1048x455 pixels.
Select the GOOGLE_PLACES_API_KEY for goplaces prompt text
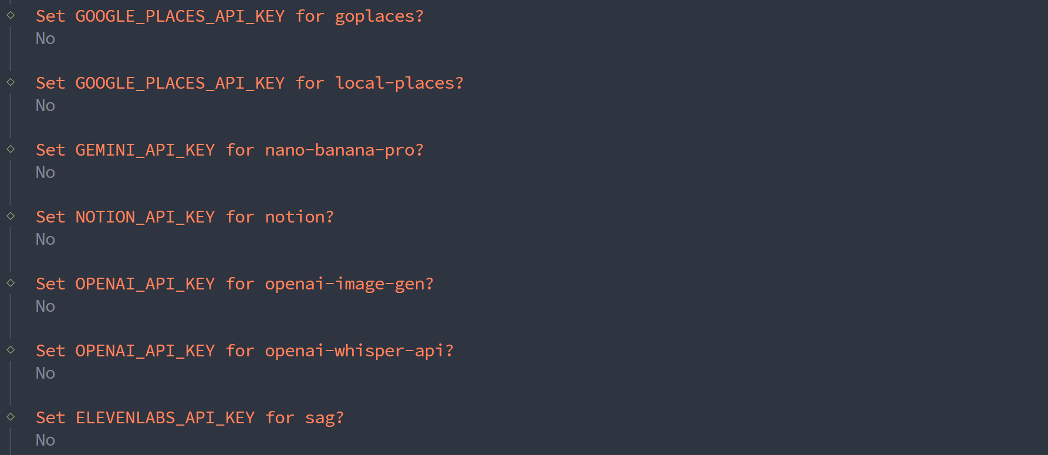point(229,16)
